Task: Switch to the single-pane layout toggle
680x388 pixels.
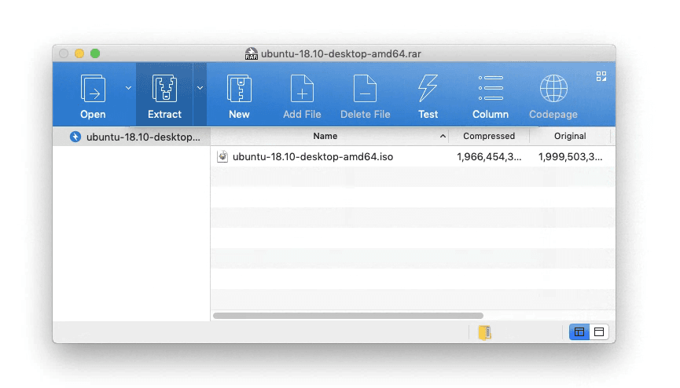Action: [598, 332]
